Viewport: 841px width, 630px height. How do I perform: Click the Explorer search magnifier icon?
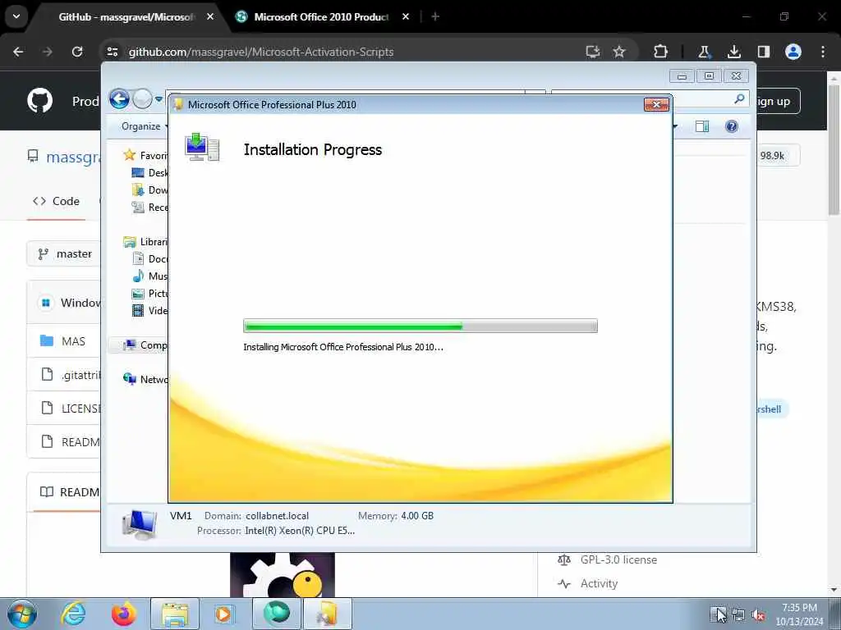click(739, 98)
